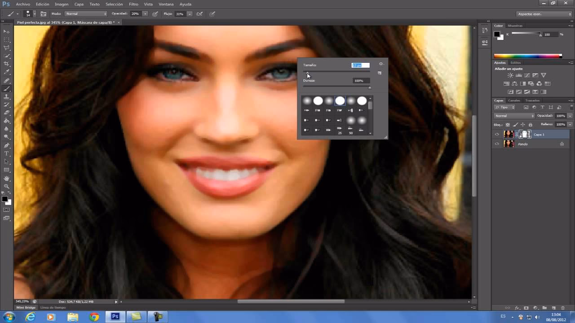Open the Curves adjustment icon
The width and height of the screenshot is (575, 323).
[x=527, y=75]
